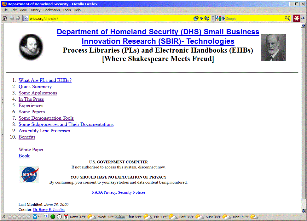Open the Book link
This screenshot has height=221, width=307.
(x=24, y=156)
